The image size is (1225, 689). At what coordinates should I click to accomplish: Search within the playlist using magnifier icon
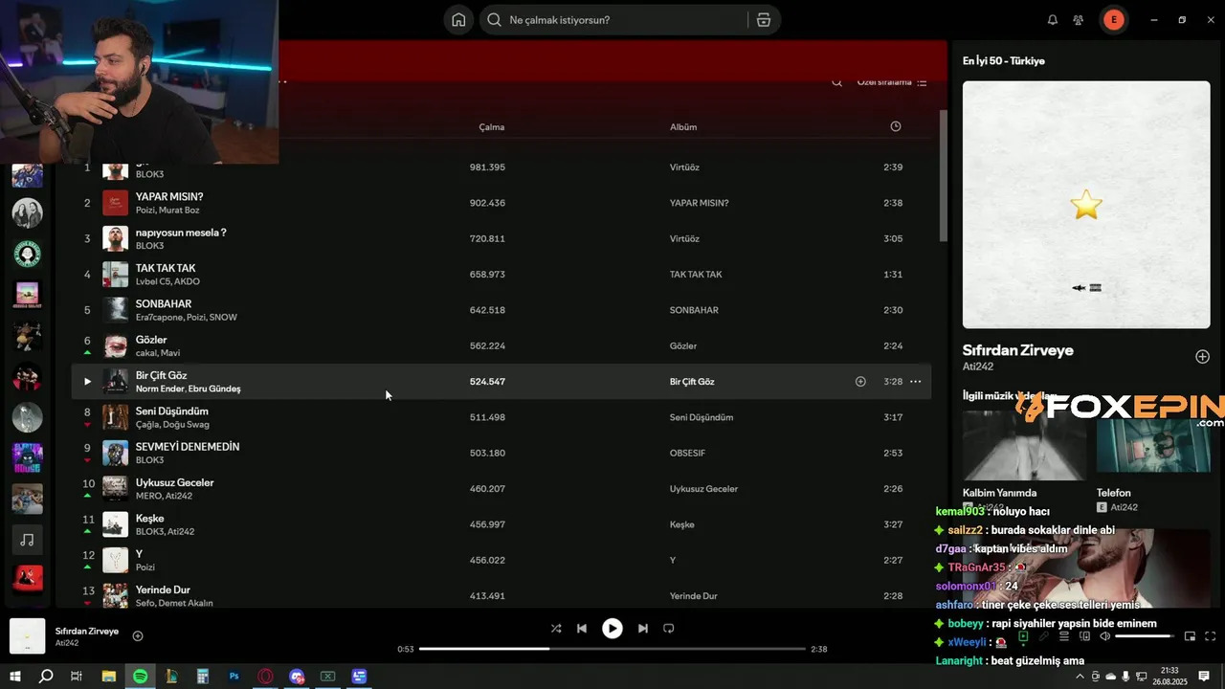(x=836, y=82)
